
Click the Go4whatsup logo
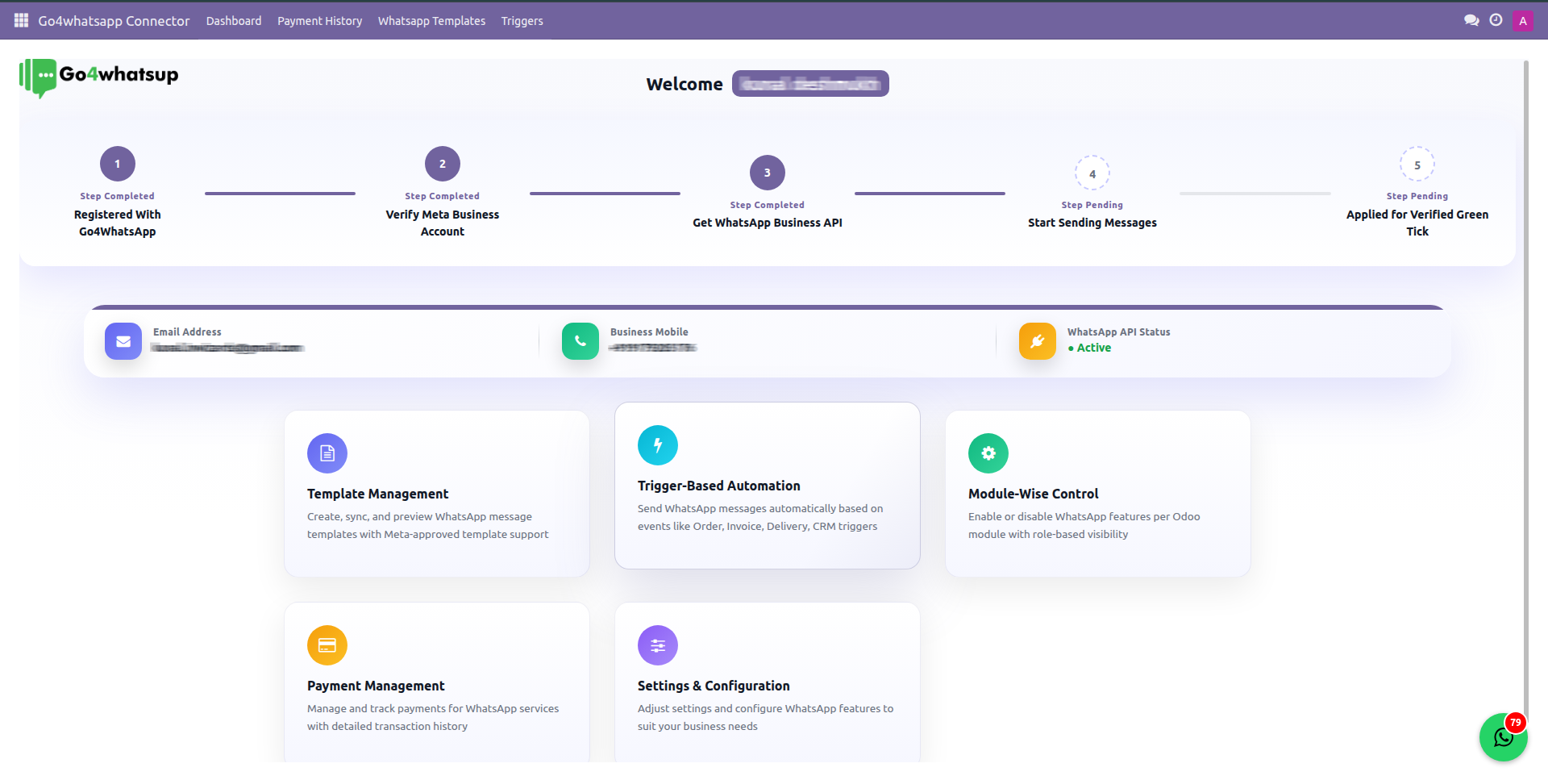coord(99,77)
